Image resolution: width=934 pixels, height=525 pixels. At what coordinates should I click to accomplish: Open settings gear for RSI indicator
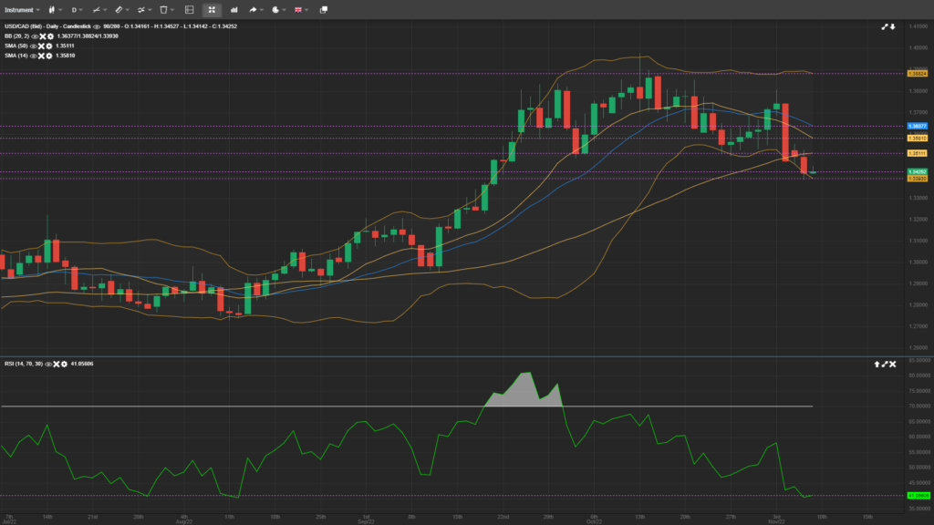[63, 364]
